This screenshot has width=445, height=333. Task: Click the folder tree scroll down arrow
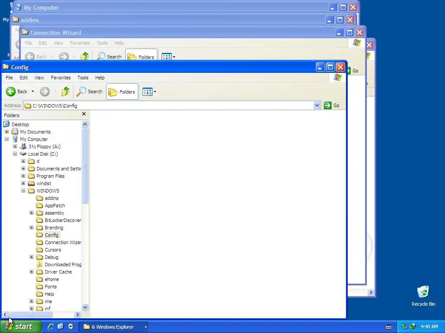click(85, 307)
